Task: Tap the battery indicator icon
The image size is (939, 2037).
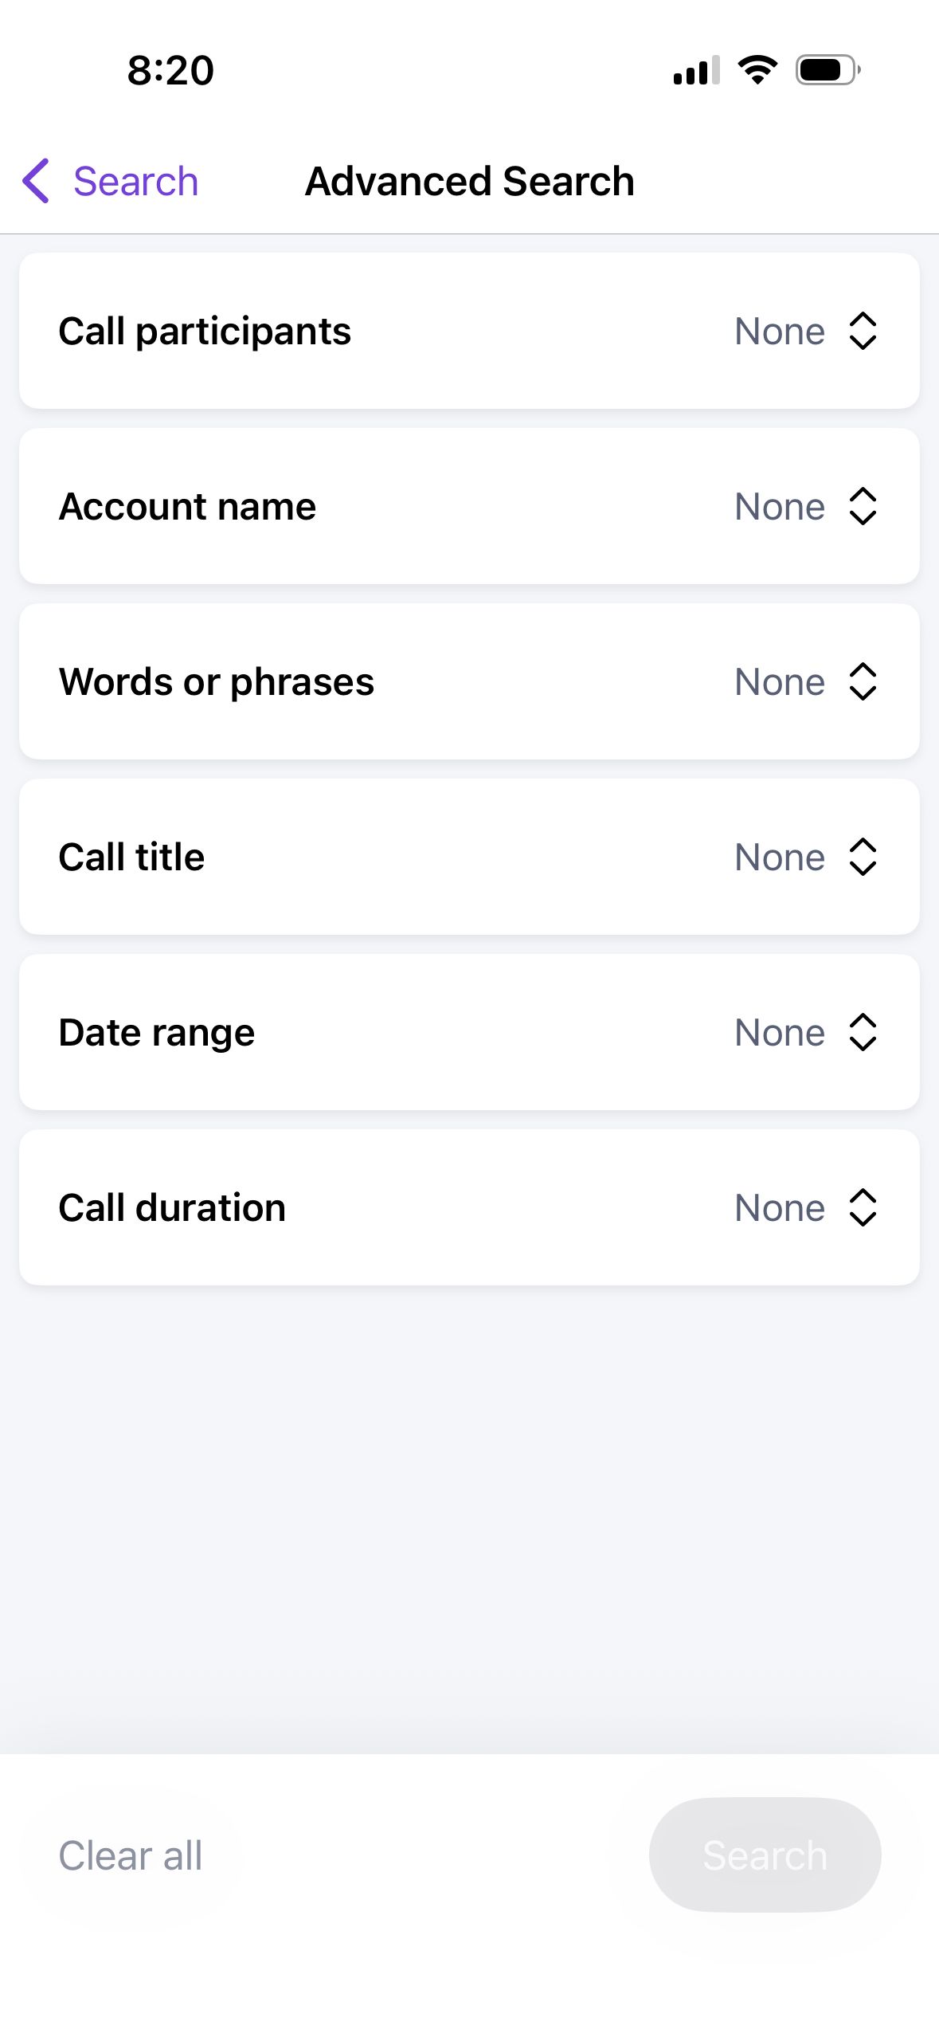Action: (x=828, y=70)
